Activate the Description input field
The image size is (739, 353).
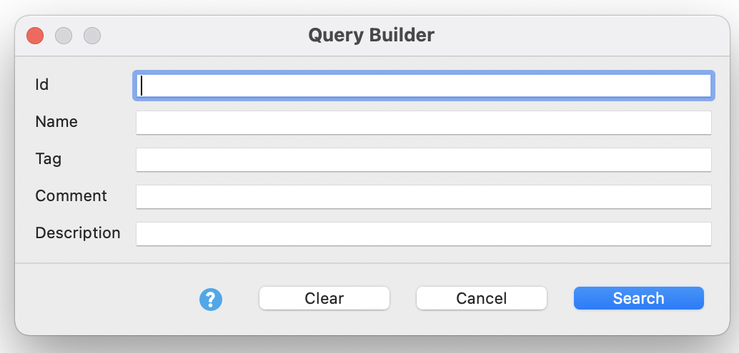(423, 233)
